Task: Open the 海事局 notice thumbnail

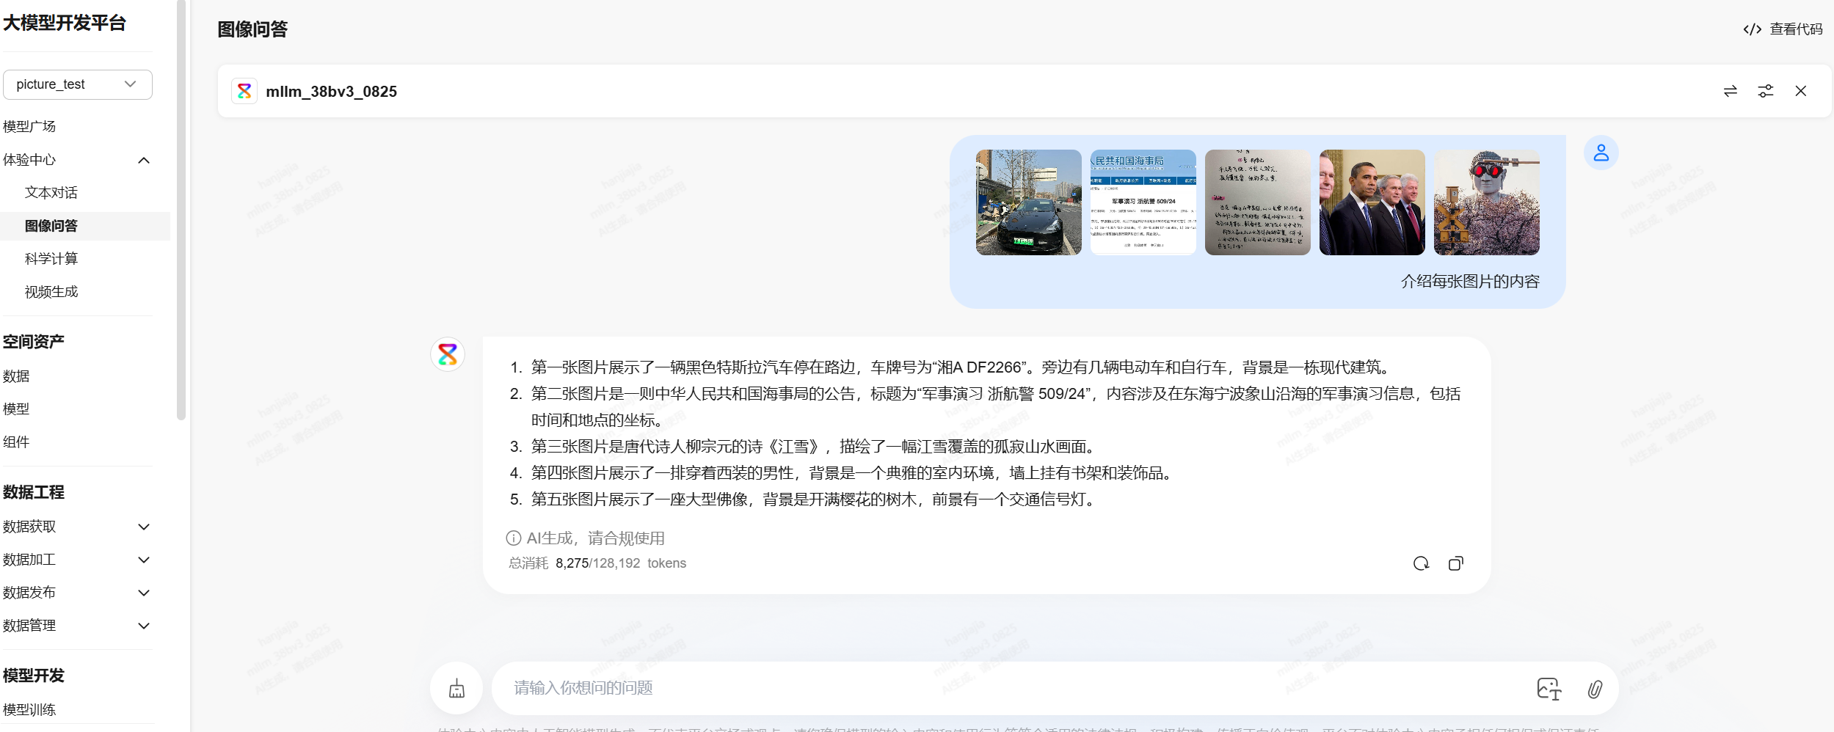Action: point(1143,202)
